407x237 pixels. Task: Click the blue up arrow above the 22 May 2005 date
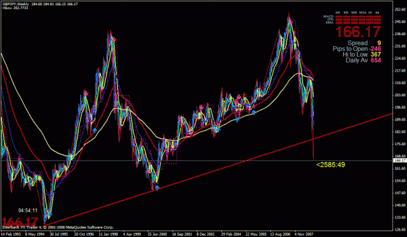pos(254,112)
